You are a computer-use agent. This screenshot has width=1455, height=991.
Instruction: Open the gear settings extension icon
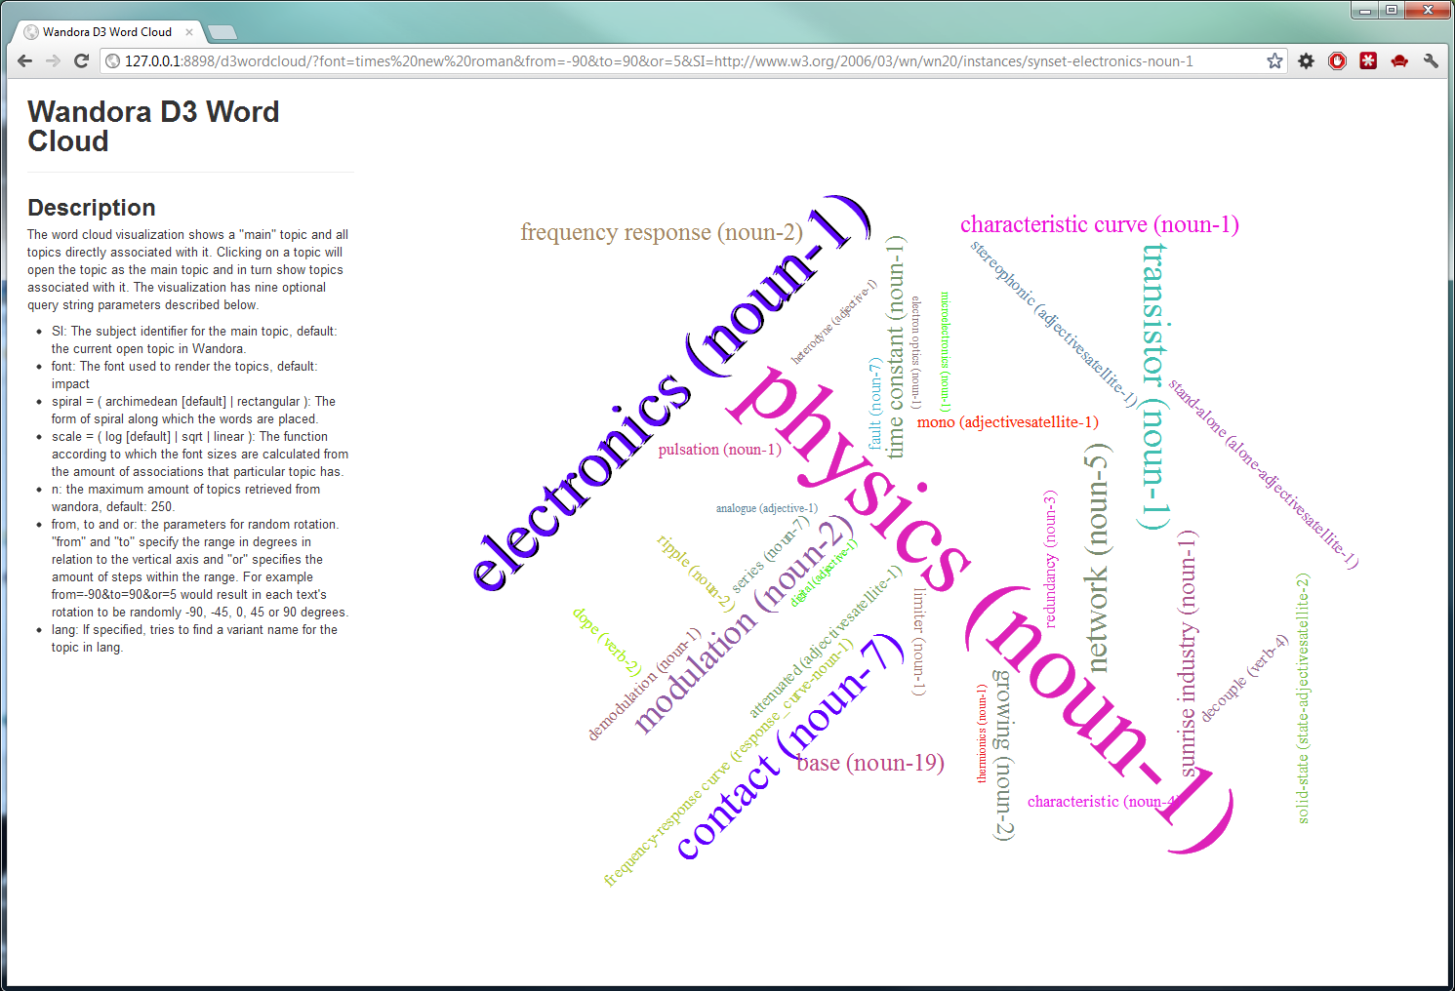1307,60
